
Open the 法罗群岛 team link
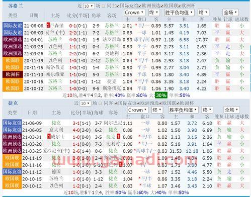click(x=112, y=40)
